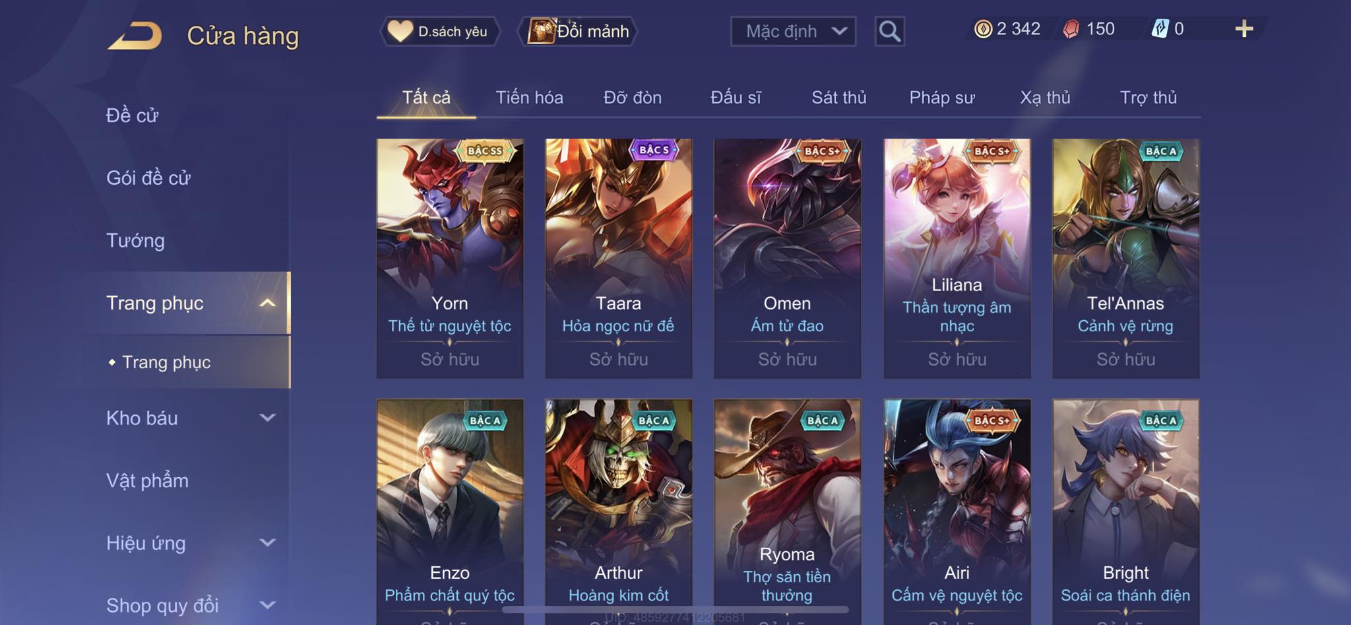Open Vật phẩm in the sidebar

[147, 480]
